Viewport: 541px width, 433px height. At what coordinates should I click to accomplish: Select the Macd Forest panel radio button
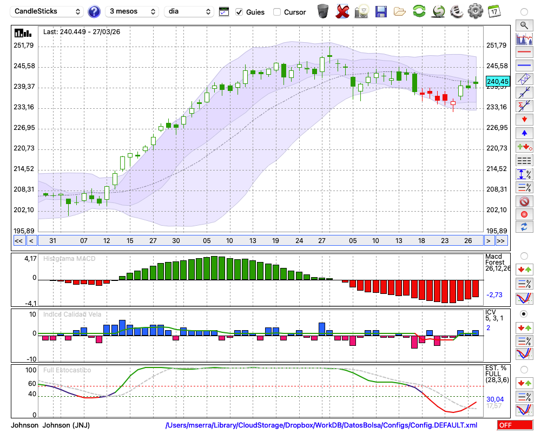point(524,255)
